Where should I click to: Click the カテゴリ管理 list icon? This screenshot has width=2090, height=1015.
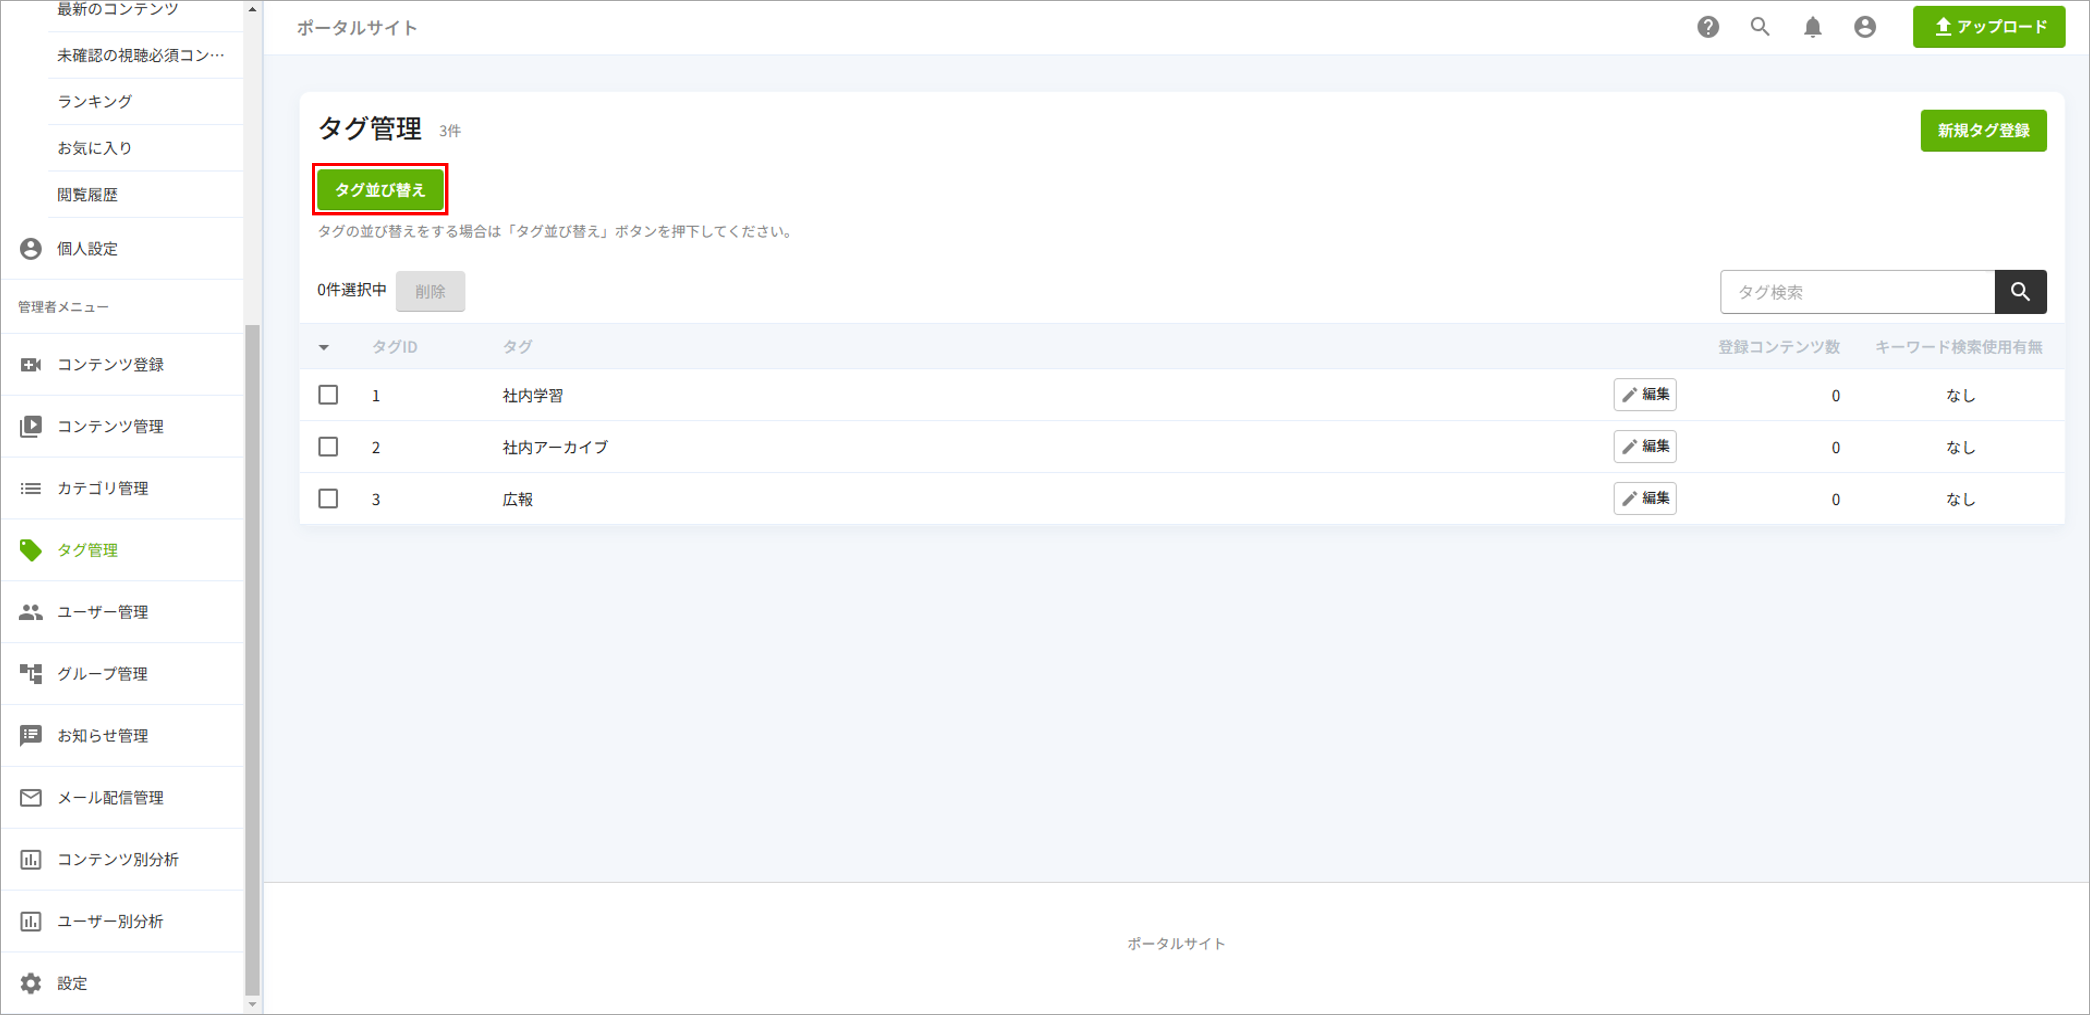[31, 488]
